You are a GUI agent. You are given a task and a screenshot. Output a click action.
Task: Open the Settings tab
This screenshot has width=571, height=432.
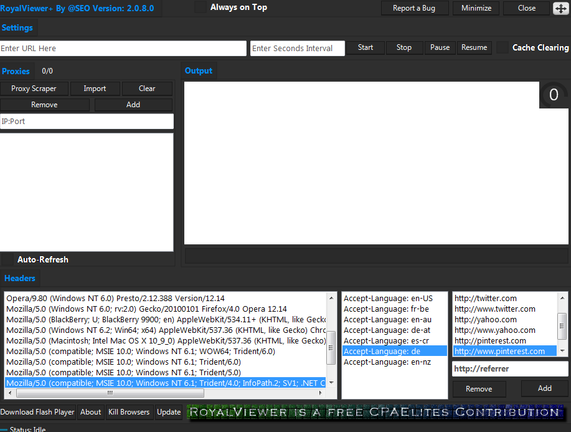[17, 28]
